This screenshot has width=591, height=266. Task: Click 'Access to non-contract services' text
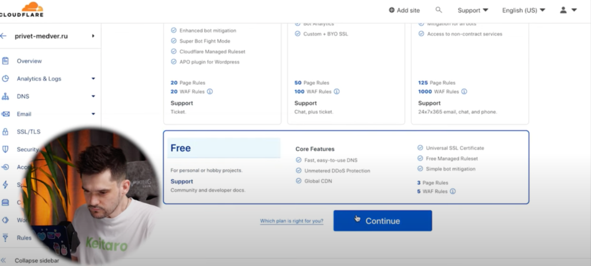coord(465,34)
